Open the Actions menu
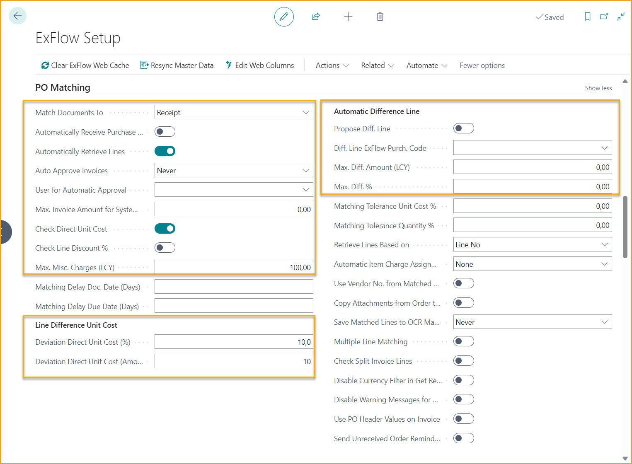The height and width of the screenshot is (464, 632). click(x=332, y=65)
